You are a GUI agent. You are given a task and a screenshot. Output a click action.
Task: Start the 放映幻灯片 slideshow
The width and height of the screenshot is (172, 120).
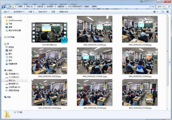[43, 12]
